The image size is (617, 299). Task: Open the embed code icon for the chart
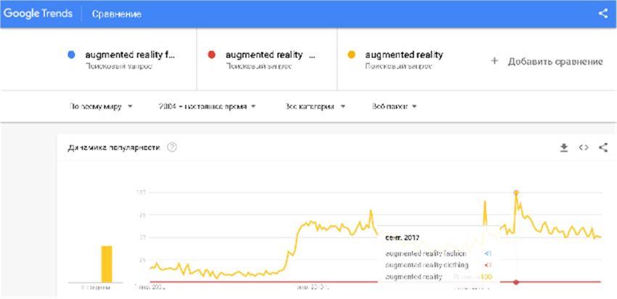(x=584, y=147)
